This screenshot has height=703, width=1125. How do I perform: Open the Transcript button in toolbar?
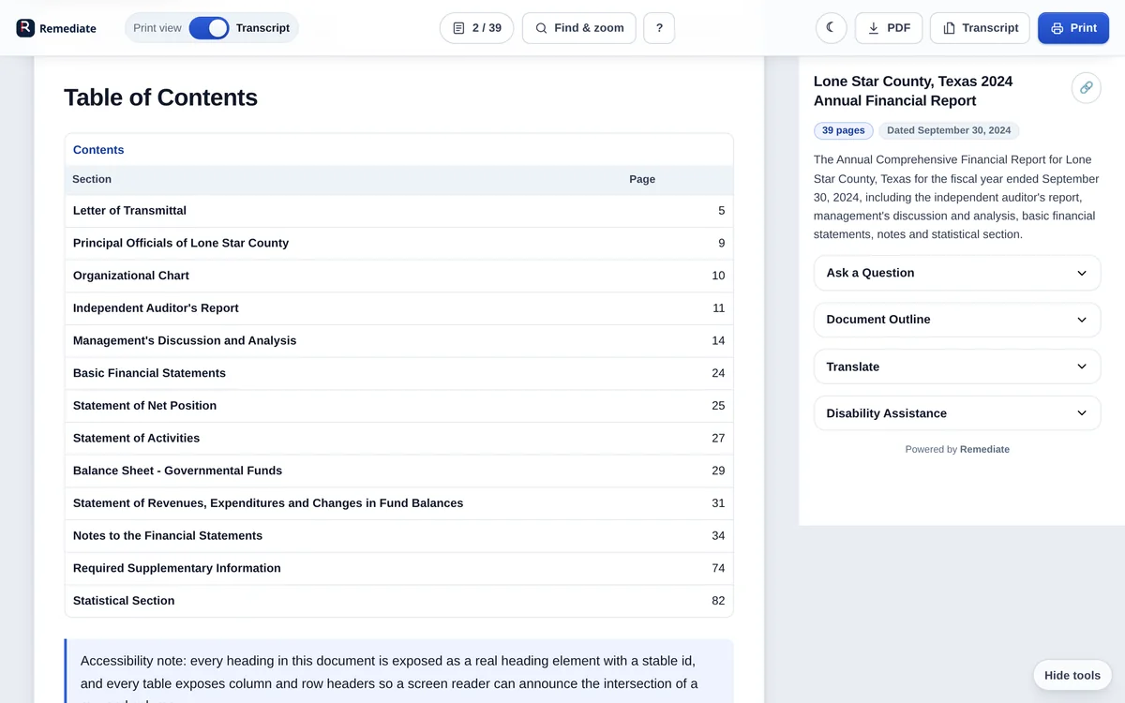[980, 28]
